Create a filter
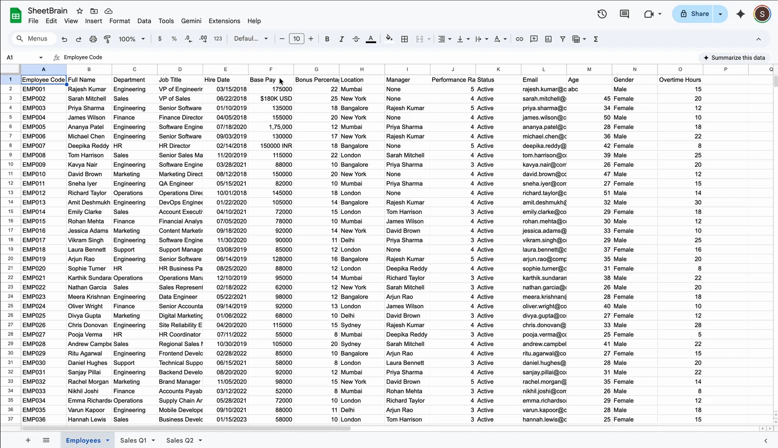Viewport: 778px width, 448px height. pos(562,39)
